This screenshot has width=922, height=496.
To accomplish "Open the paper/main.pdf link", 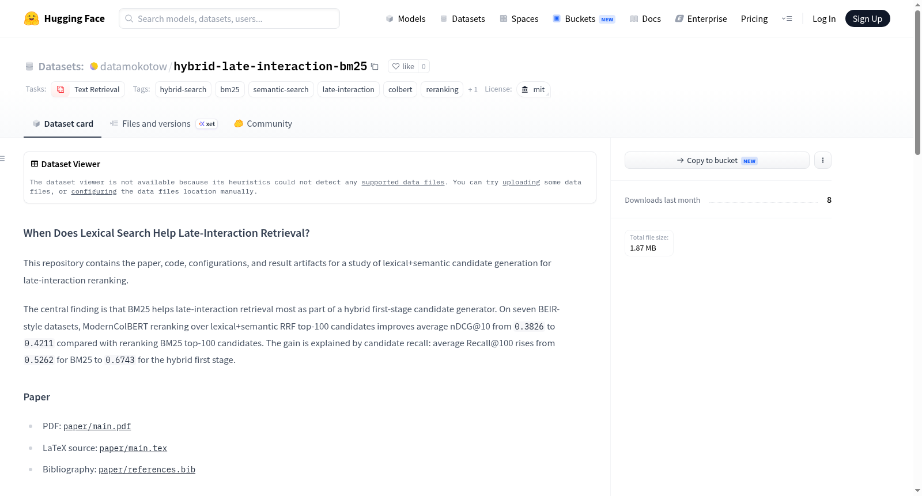I will [x=97, y=426].
